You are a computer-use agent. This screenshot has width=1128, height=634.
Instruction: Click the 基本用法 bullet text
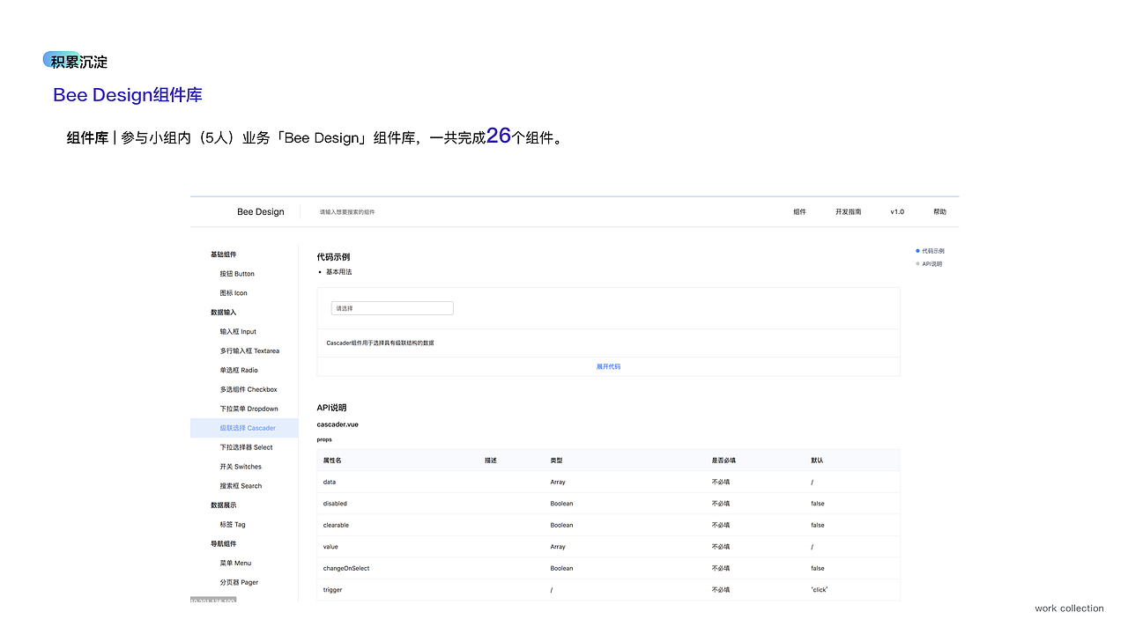[x=338, y=272]
